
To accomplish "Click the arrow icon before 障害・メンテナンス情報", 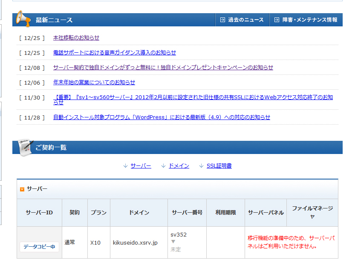I will coord(277,20).
